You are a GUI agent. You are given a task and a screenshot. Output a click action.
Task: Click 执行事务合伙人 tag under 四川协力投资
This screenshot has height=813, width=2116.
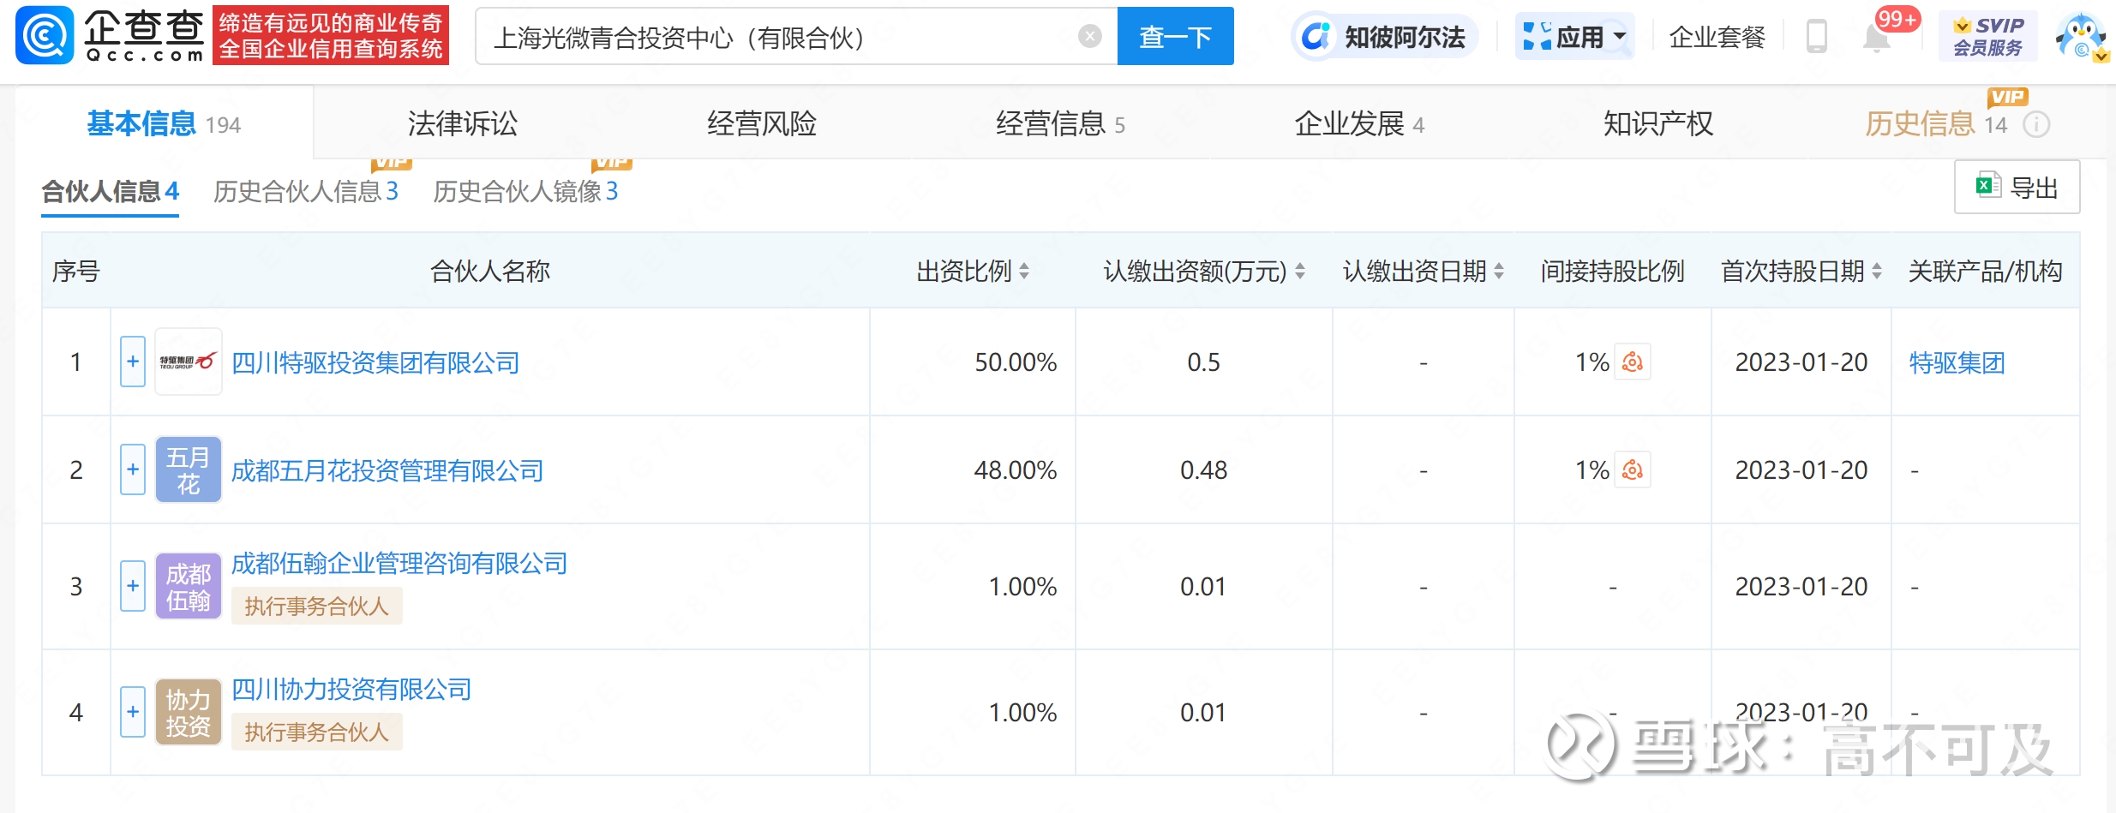pyautogui.click(x=316, y=732)
